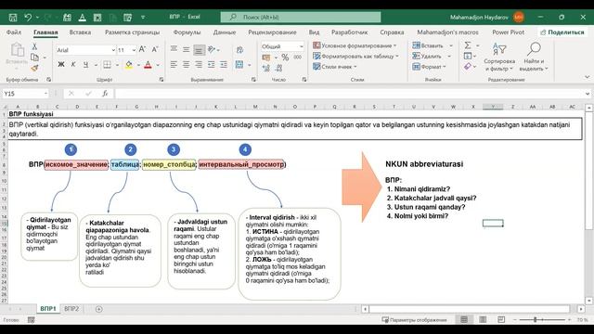
Task: Open merge and center cells button
Action: click(x=239, y=65)
